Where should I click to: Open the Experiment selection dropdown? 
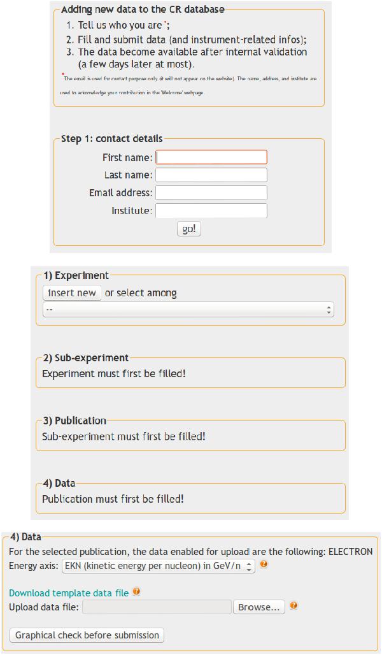coord(188,310)
